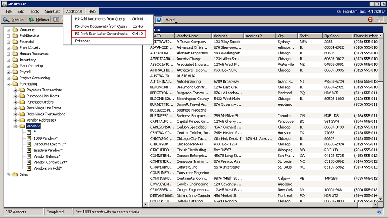Expand the Company tree node
388x218 pixels.
point(8,30)
